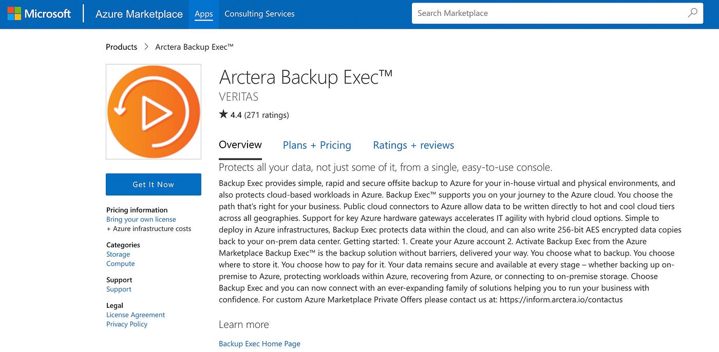Viewport: 719px width, 352px height.
Task: Open the Compute category link
Action: tap(121, 264)
